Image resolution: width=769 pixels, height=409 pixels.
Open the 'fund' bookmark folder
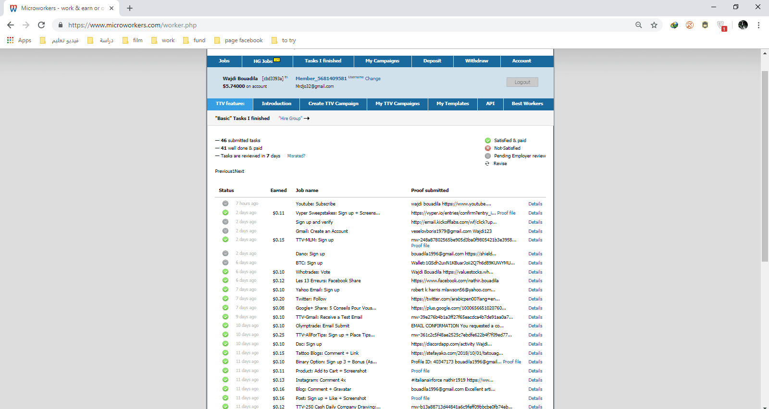pyautogui.click(x=194, y=40)
